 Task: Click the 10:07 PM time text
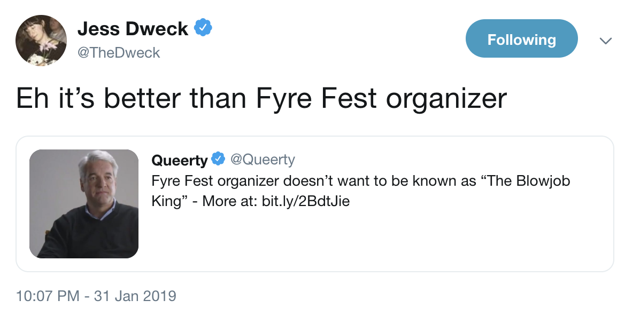coord(48,296)
